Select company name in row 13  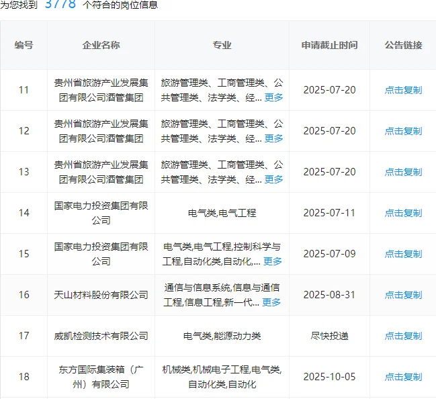tap(101, 172)
